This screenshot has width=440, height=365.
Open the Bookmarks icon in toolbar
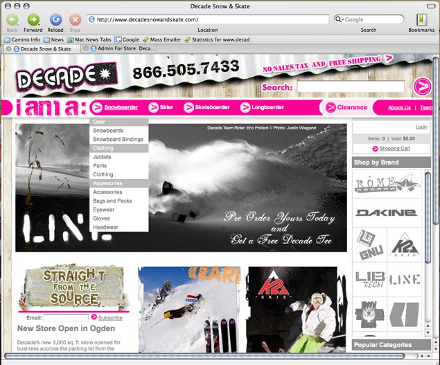point(421,19)
